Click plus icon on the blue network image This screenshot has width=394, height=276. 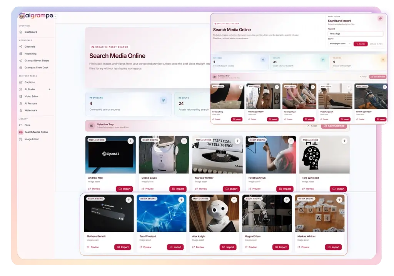click(x=182, y=200)
